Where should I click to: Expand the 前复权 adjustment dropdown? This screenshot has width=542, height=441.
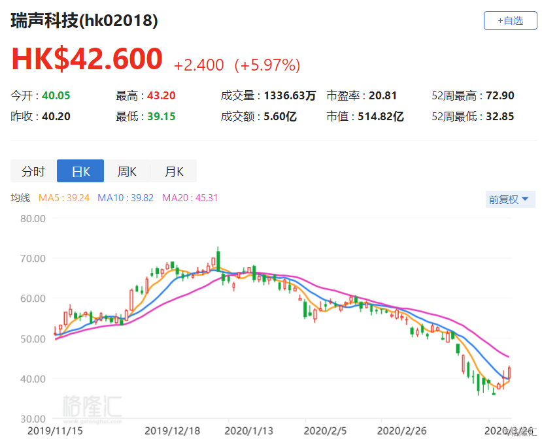510,199
